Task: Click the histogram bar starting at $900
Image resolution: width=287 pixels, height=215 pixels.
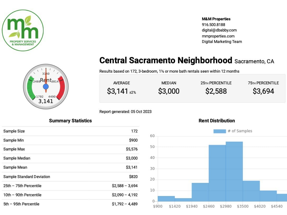Action: tap(166, 199)
